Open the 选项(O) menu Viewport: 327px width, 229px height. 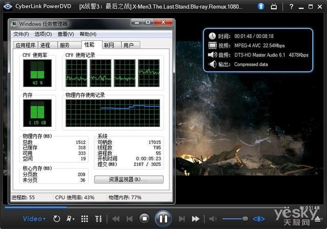pos(43,34)
